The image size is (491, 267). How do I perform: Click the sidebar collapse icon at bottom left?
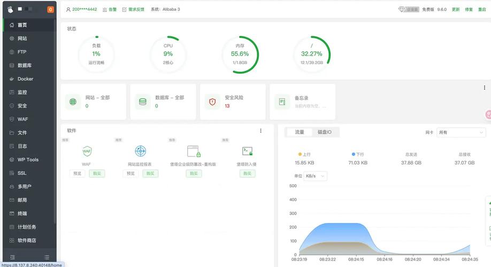point(12,257)
